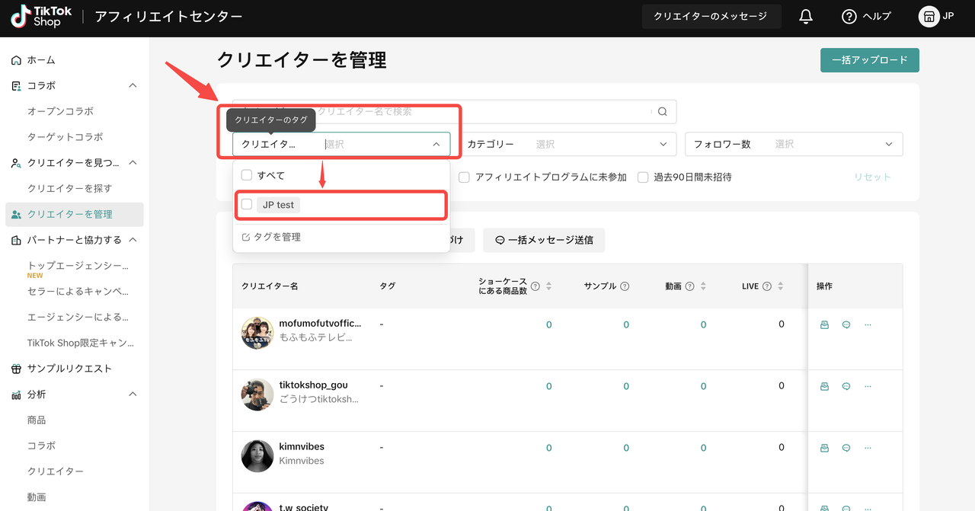Click the help question mark icon

coord(849,17)
